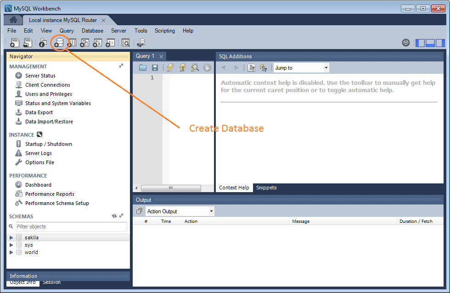Create a new schema icon
Image resolution: width=450 pixels, height=293 pixels.
coord(59,43)
